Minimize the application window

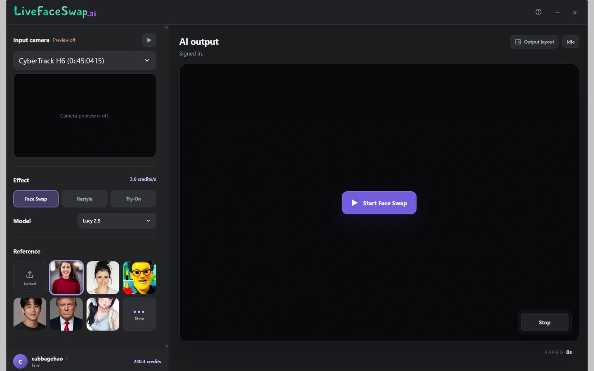click(557, 13)
